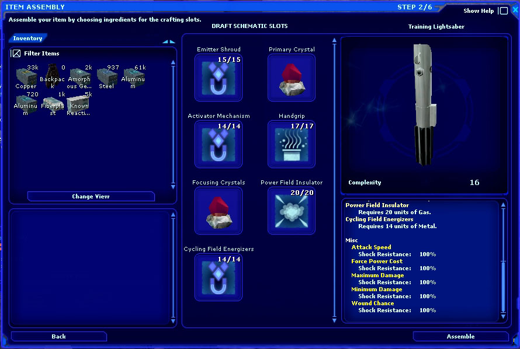Enable the Show Help checkbox
This screenshot has width=520, height=349.
(x=503, y=11)
